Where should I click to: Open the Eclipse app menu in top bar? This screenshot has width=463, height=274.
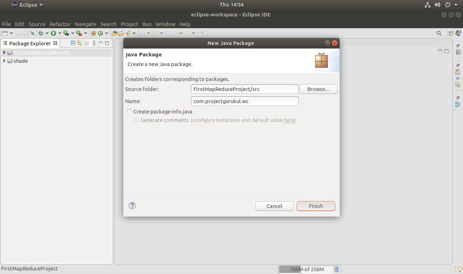tap(27, 5)
